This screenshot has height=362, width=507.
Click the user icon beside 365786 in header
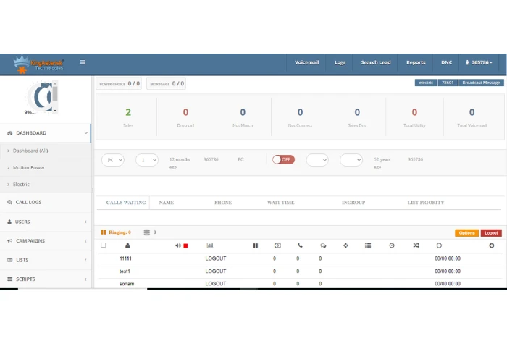click(467, 62)
